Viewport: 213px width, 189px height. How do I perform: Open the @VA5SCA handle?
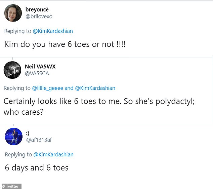point(37,73)
